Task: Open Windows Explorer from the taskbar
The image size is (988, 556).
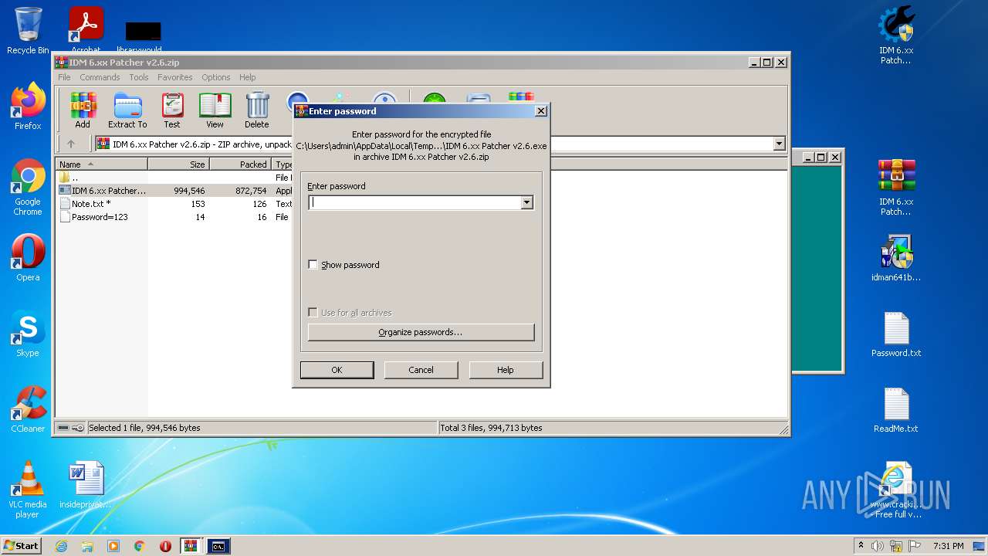Action: tap(87, 546)
